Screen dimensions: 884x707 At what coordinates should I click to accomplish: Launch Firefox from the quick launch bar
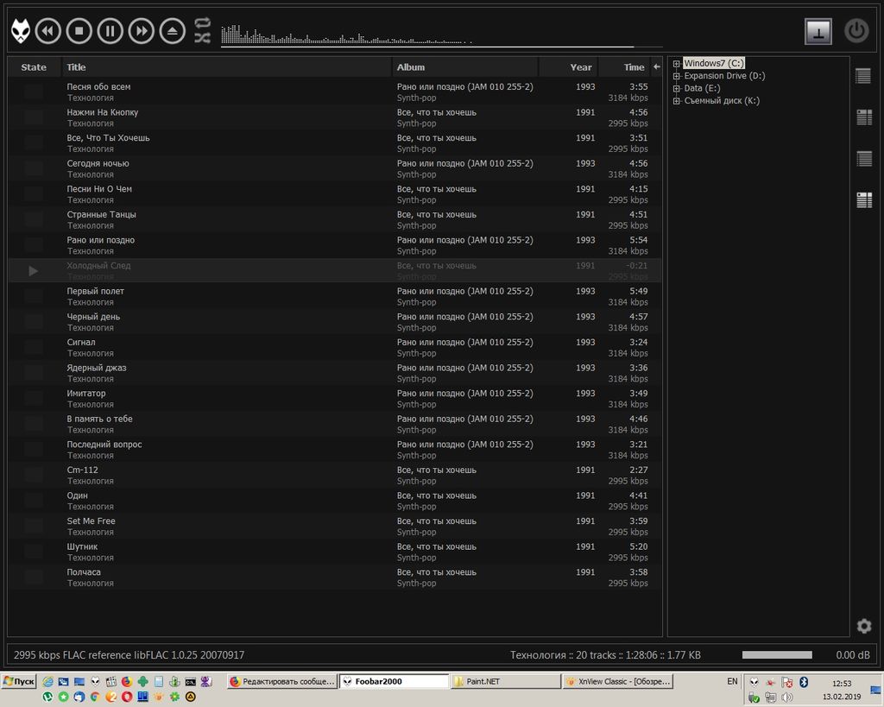[126, 682]
